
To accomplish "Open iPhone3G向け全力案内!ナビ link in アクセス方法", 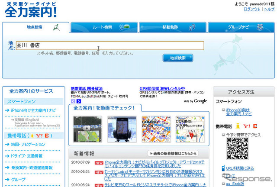I will [239, 112].
